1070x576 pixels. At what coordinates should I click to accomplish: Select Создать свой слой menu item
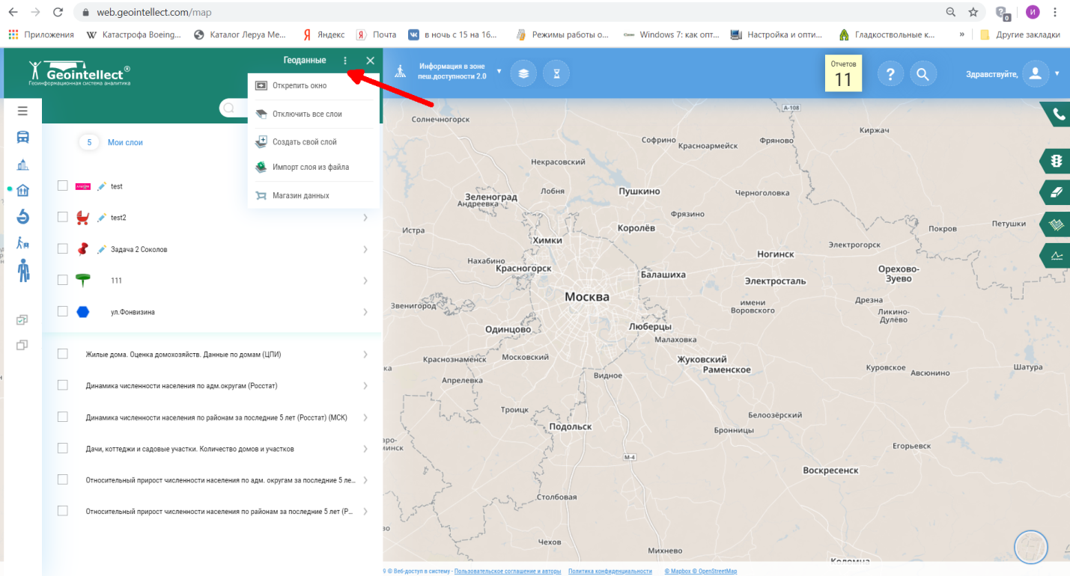pos(314,141)
